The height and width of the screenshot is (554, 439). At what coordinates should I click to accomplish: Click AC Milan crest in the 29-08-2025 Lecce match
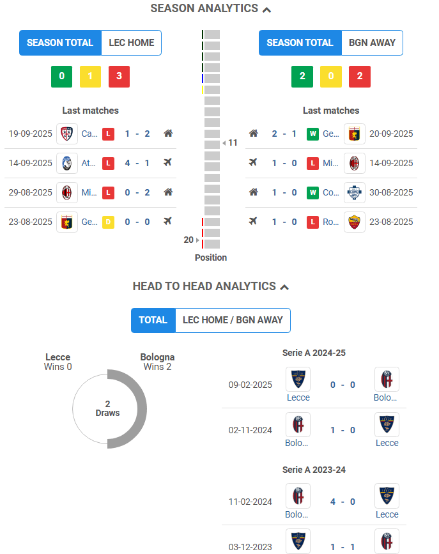pos(67,192)
